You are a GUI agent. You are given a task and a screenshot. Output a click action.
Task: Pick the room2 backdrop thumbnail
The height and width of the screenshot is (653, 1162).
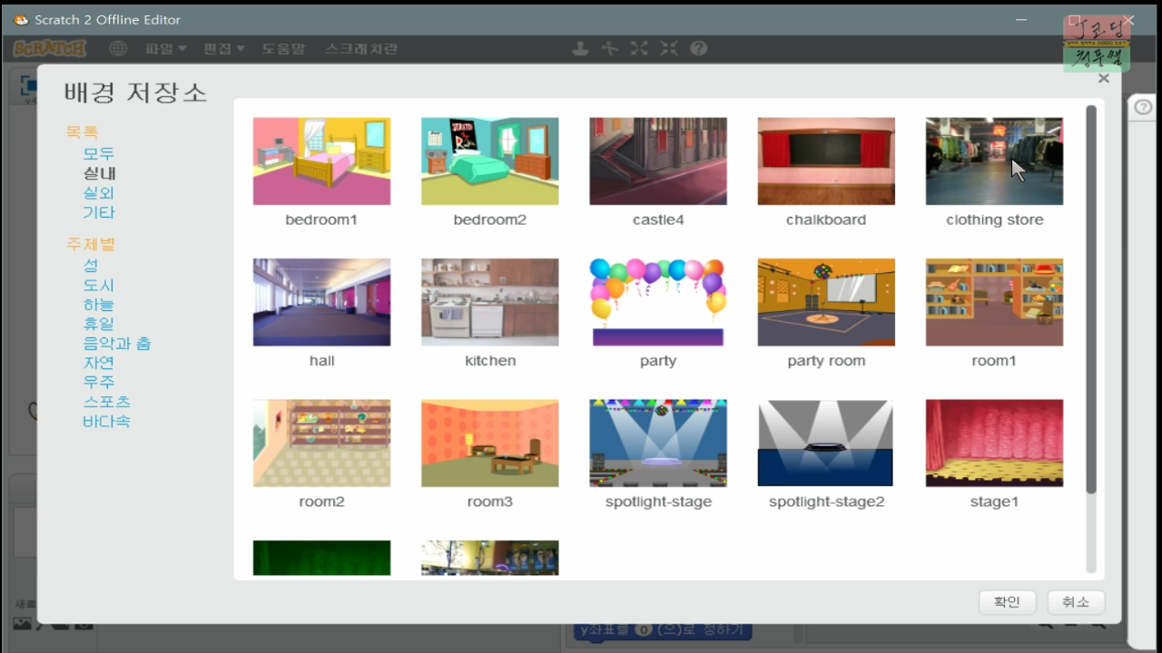click(x=321, y=443)
